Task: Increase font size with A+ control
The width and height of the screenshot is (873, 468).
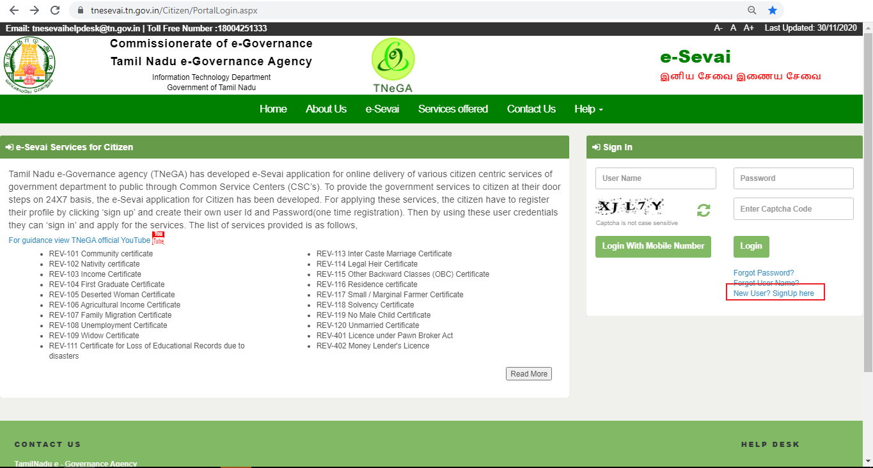Action: [x=749, y=28]
